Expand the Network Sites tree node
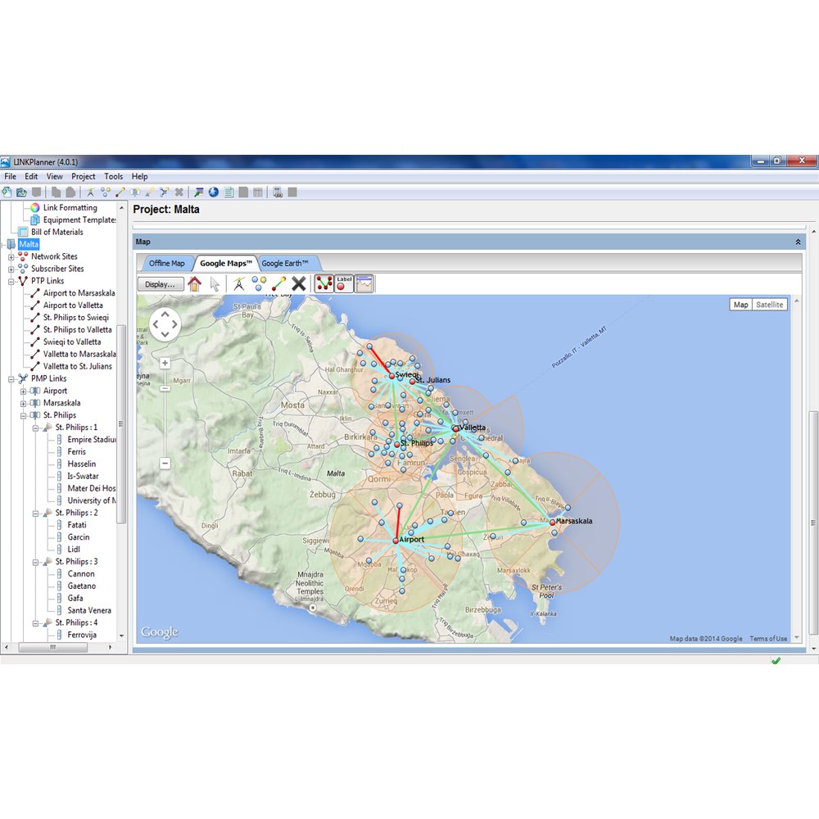This screenshot has width=819, height=819. pyautogui.click(x=11, y=257)
